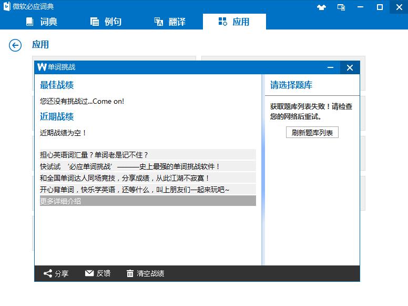Maximize the 微软必应词典 main window
This screenshot has height=306, width=408.
pyautogui.click(x=380, y=7)
